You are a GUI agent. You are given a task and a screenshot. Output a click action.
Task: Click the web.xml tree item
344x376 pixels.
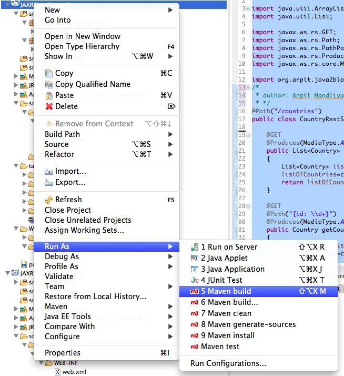point(70,372)
